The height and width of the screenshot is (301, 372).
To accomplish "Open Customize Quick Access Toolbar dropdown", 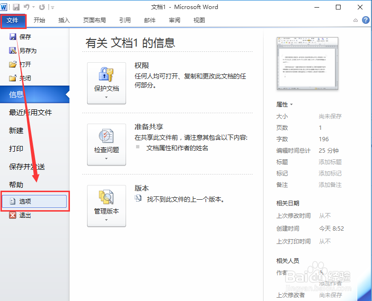I will click(52, 8).
